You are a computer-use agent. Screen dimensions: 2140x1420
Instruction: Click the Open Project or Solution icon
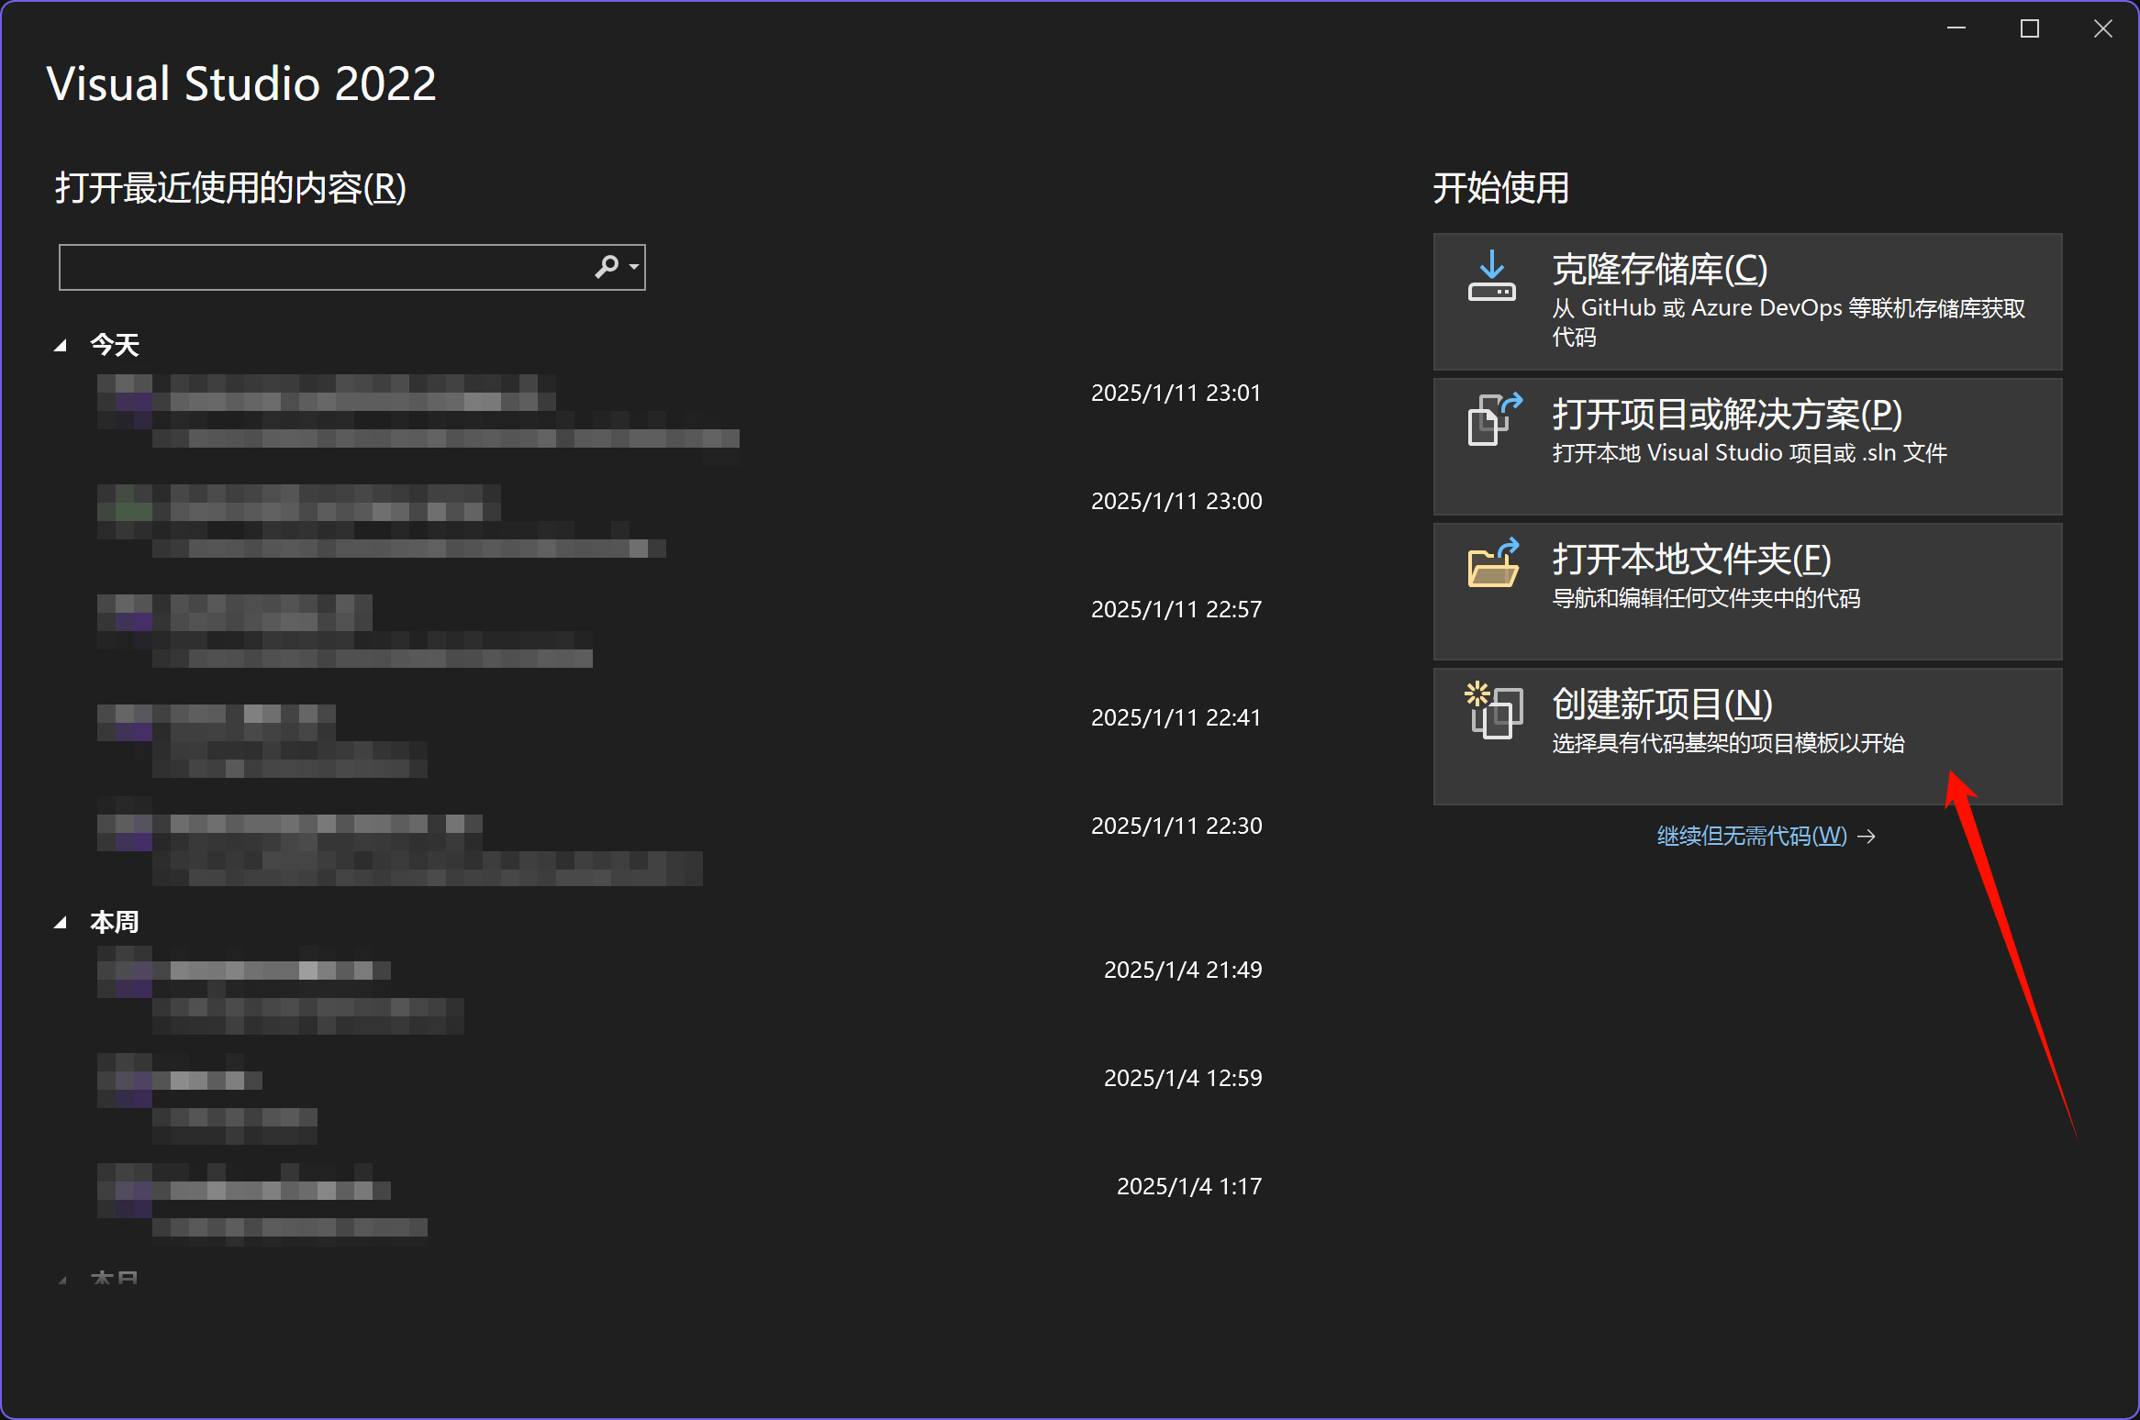tap(1495, 419)
